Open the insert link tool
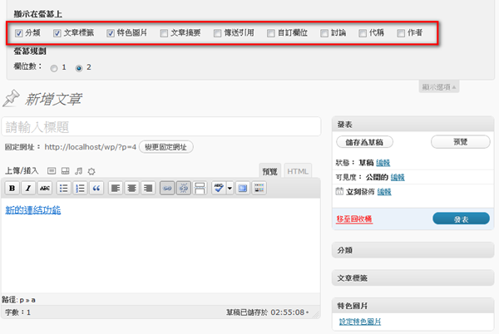This screenshot has width=499, height=334. tap(167, 188)
